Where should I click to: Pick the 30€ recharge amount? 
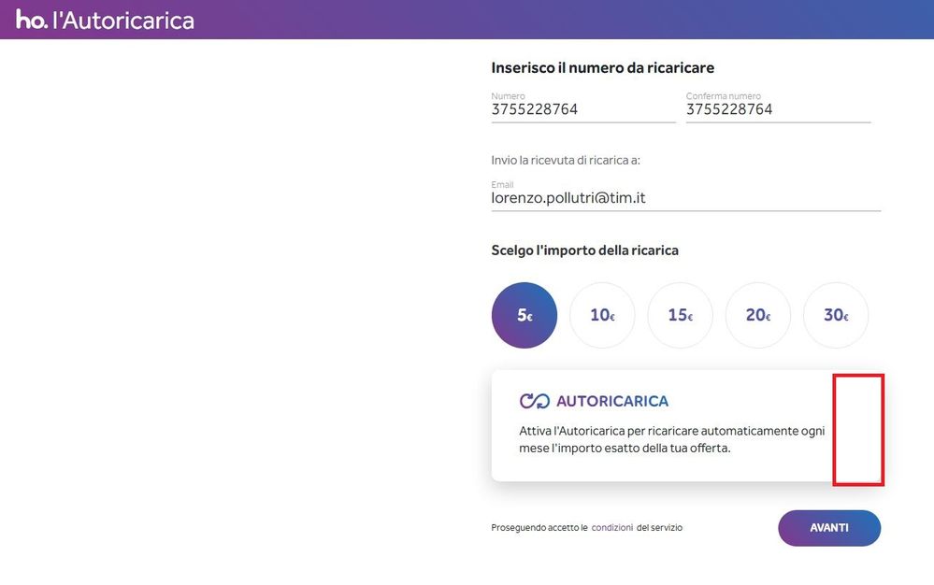[x=836, y=315]
